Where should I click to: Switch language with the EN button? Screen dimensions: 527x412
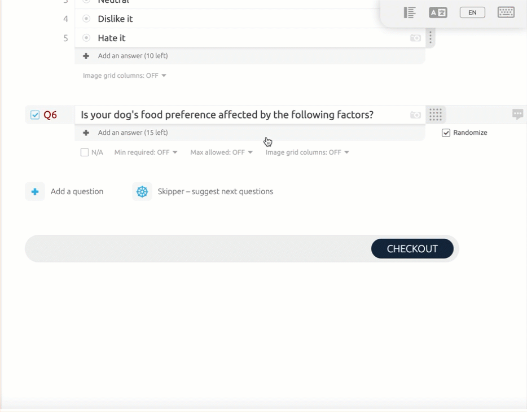click(x=472, y=12)
